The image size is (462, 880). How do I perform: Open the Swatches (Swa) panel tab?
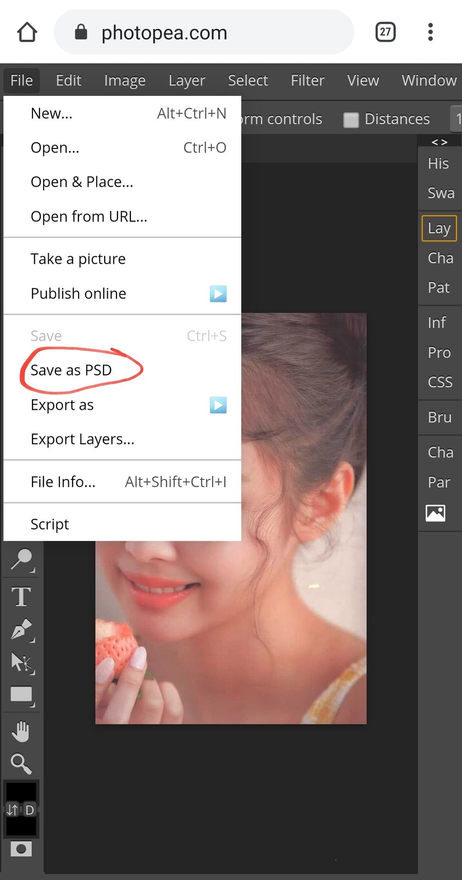[x=440, y=193]
